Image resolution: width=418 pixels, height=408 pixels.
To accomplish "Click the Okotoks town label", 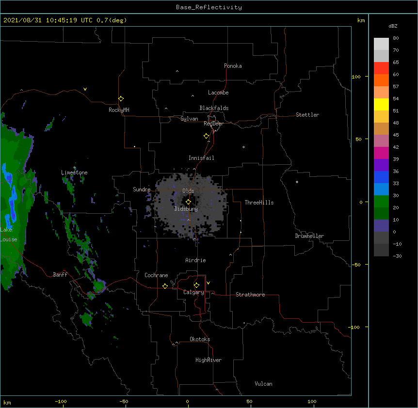I will (x=200, y=339).
